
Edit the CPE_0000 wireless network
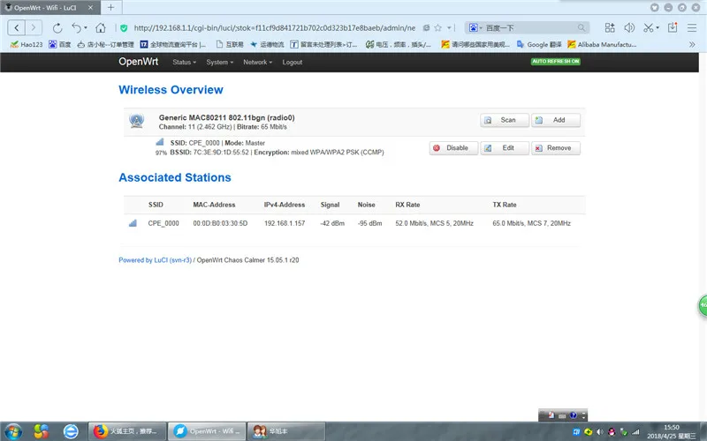click(x=504, y=148)
